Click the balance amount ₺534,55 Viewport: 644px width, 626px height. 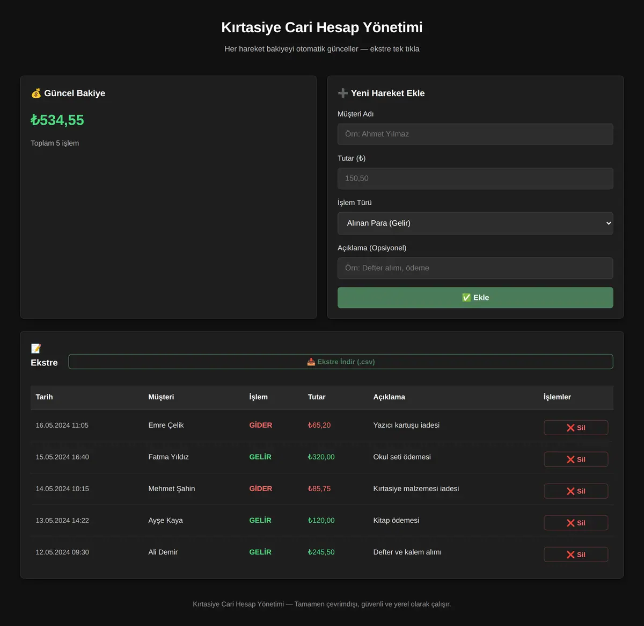[57, 120]
